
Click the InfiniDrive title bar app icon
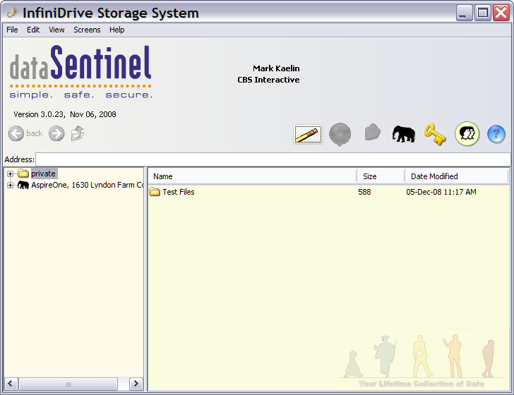coord(13,13)
